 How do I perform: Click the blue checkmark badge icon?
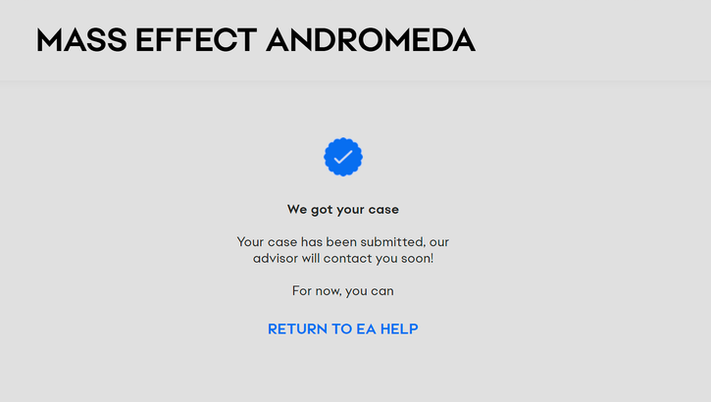(x=343, y=157)
